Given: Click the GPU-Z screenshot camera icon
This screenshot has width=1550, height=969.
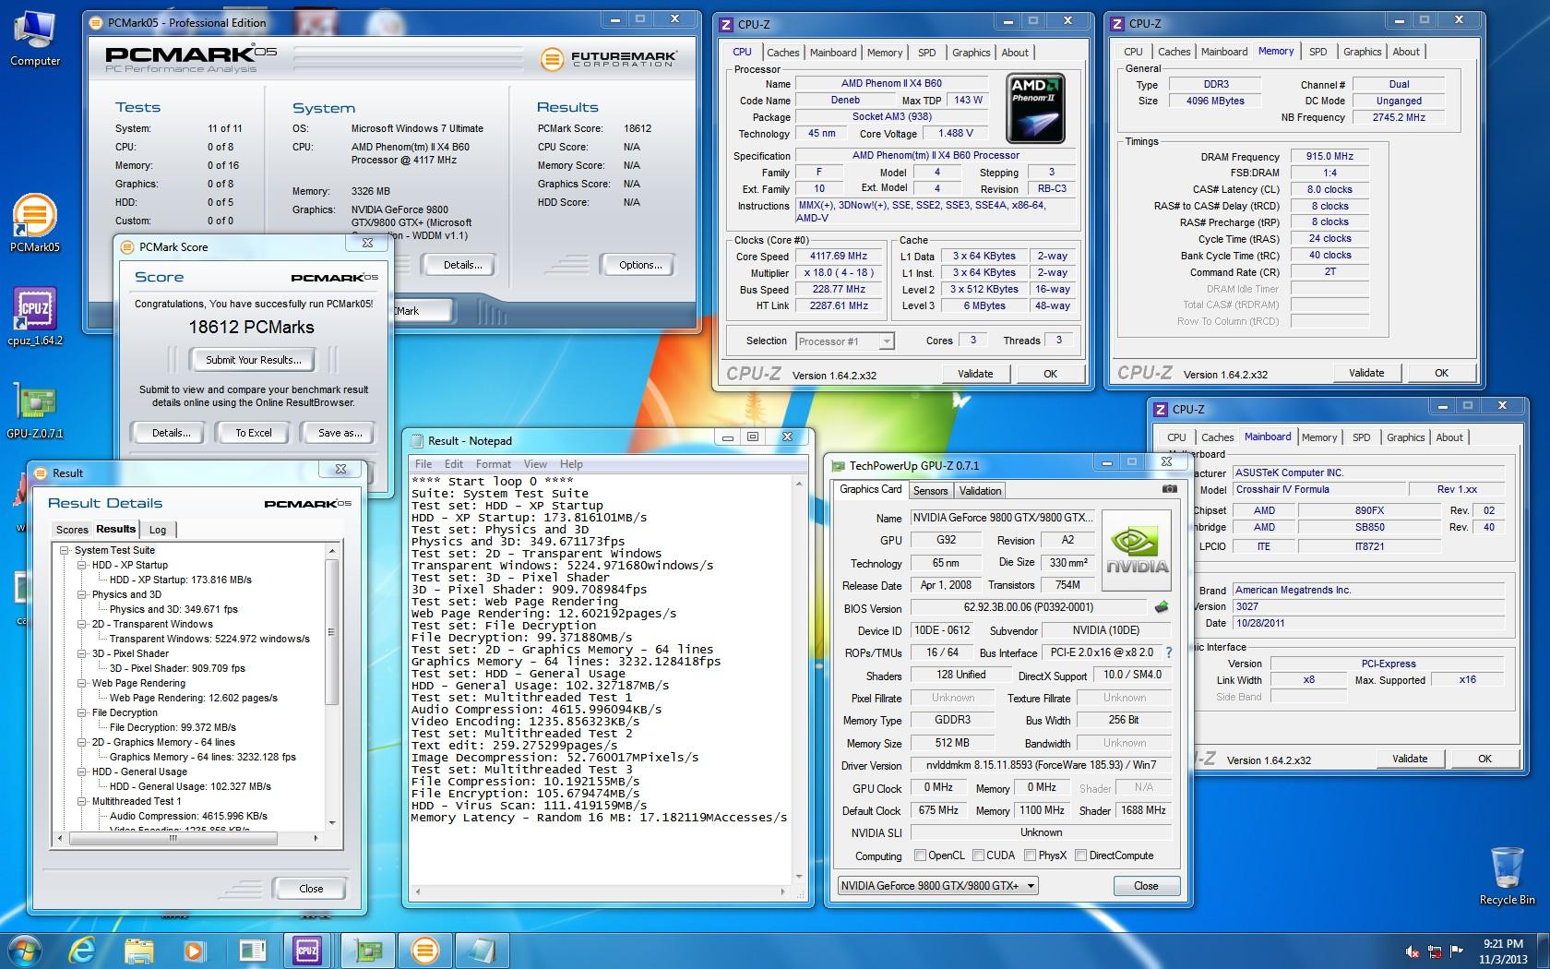Looking at the screenshot, I should pos(1169,489).
